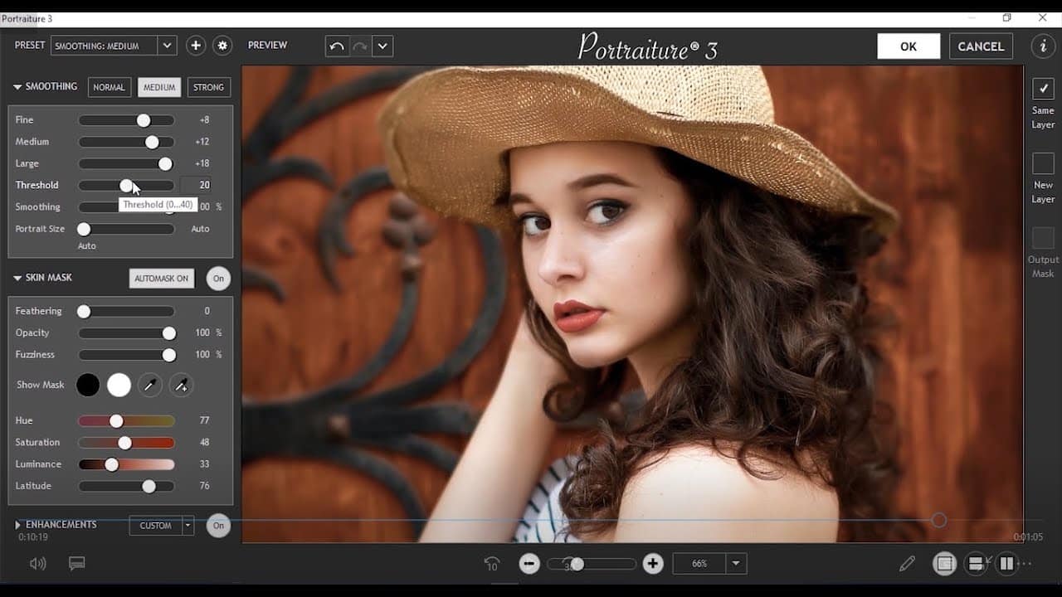Image resolution: width=1062 pixels, height=597 pixels.
Task: Open the info about Portraiture icon
Action: point(1043,46)
